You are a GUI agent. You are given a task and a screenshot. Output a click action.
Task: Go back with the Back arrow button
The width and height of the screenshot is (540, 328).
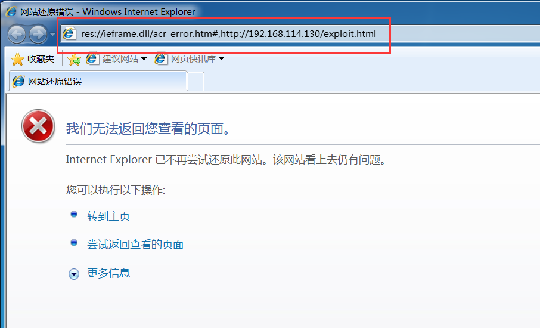click(x=17, y=34)
